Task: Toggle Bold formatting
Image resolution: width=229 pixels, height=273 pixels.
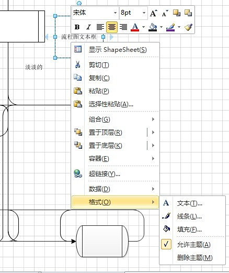Action: click(77, 27)
